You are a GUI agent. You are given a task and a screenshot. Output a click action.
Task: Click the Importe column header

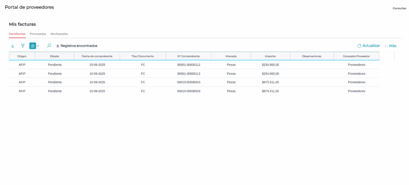(270, 56)
